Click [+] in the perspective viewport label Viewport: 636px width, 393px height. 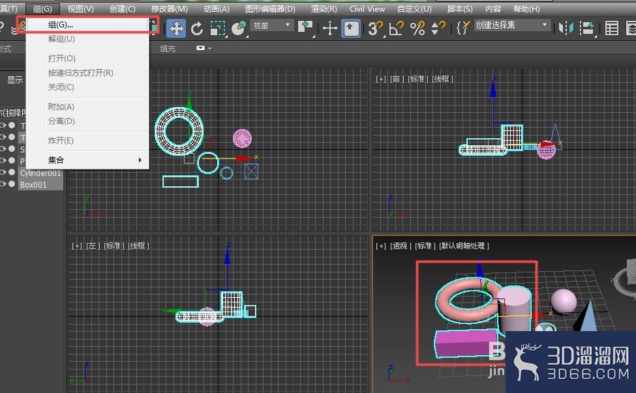point(380,246)
